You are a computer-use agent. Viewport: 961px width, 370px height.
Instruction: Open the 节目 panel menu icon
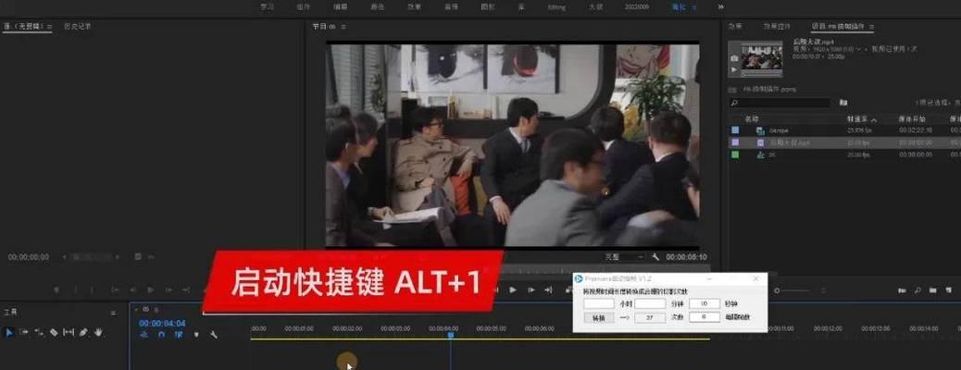(x=343, y=27)
